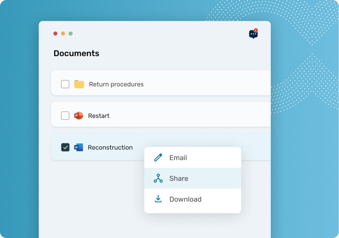Click the yellow folder icon for Return procedures

coord(79,84)
